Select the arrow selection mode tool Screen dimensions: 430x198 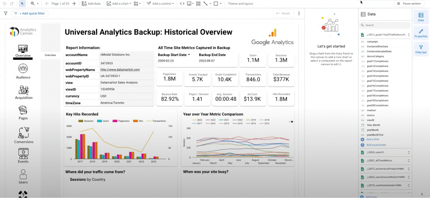[22, 3]
